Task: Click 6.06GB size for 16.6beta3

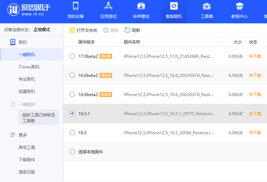Action: (235, 75)
